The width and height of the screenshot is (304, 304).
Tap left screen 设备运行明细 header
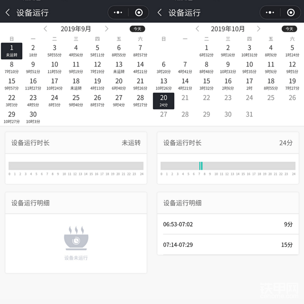pos(76,203)
